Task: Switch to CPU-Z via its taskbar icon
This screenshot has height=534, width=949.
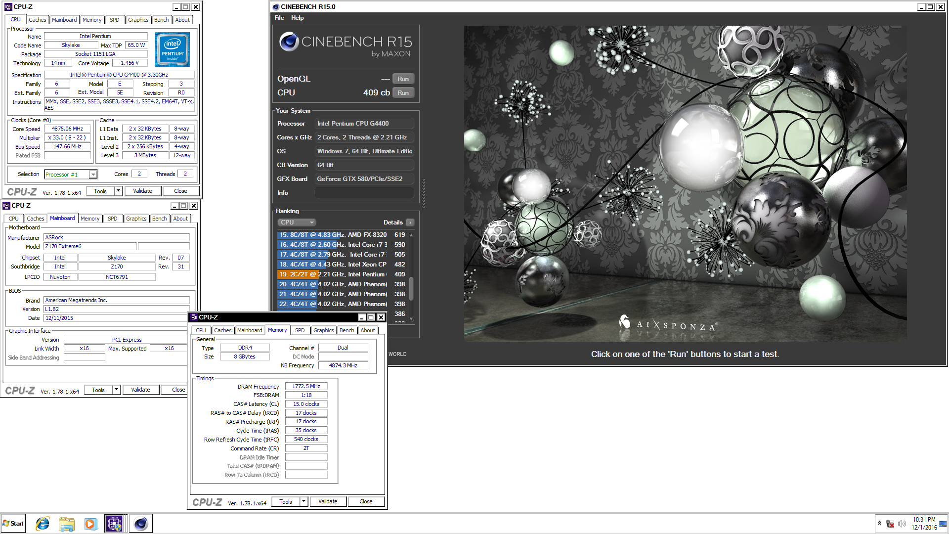Action: click(114, 524)
